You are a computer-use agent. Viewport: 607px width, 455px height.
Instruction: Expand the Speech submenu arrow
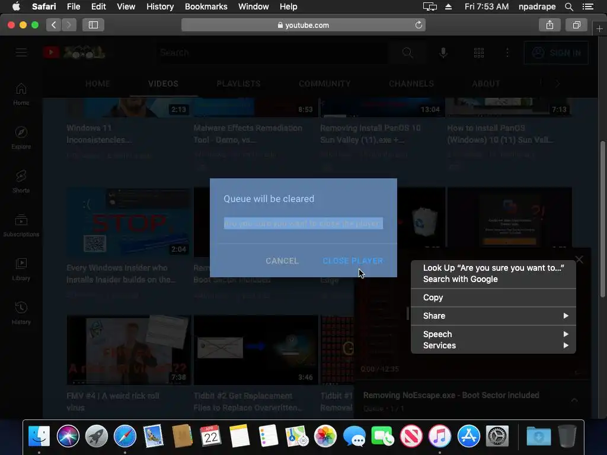pyautogui.click(x=566, y=334)
